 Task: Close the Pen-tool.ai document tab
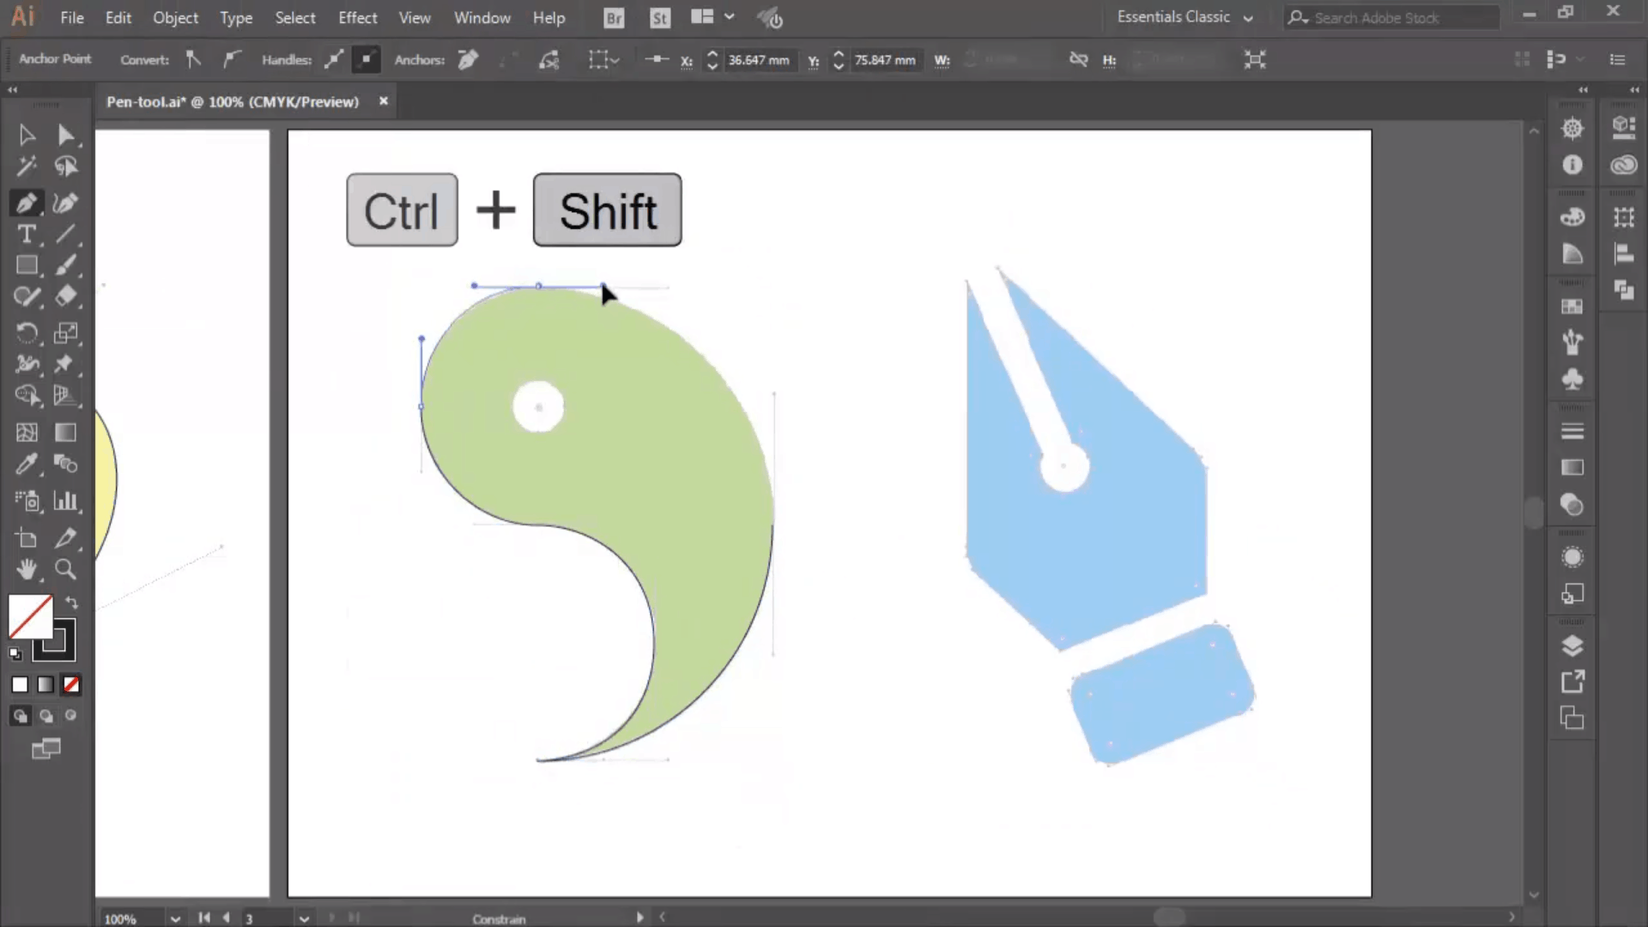coord(384,101)
